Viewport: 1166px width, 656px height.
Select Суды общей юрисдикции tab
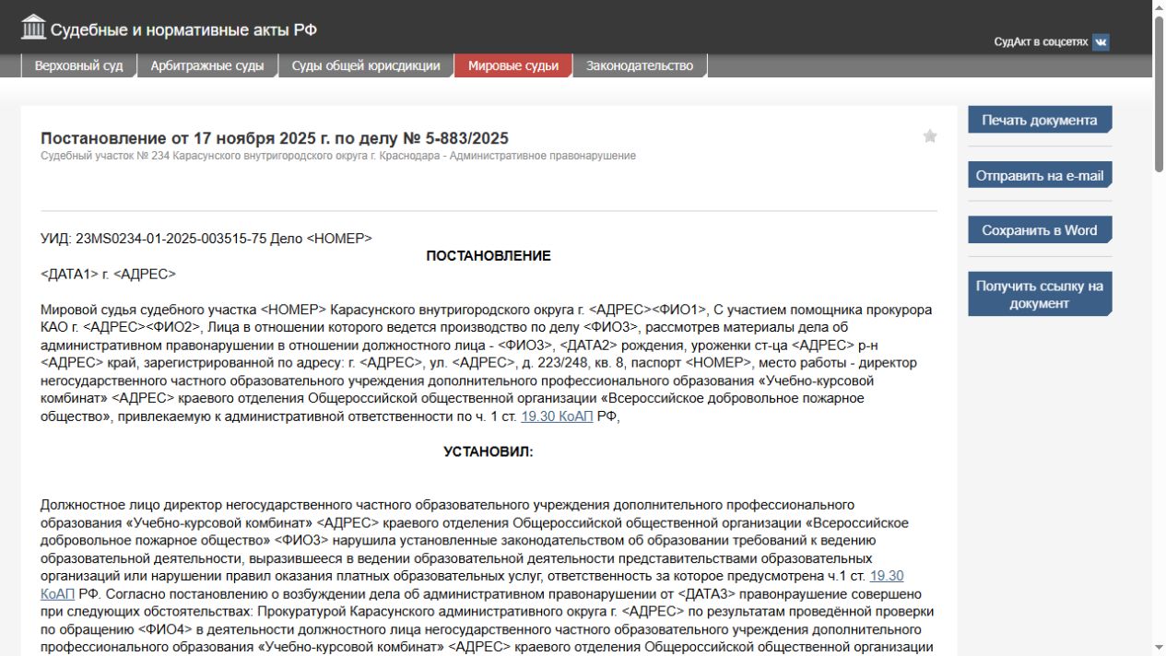[x=366, y=65]
